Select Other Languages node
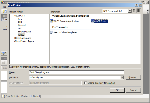This screenshot has width=150, height=103. click(23, 38)
